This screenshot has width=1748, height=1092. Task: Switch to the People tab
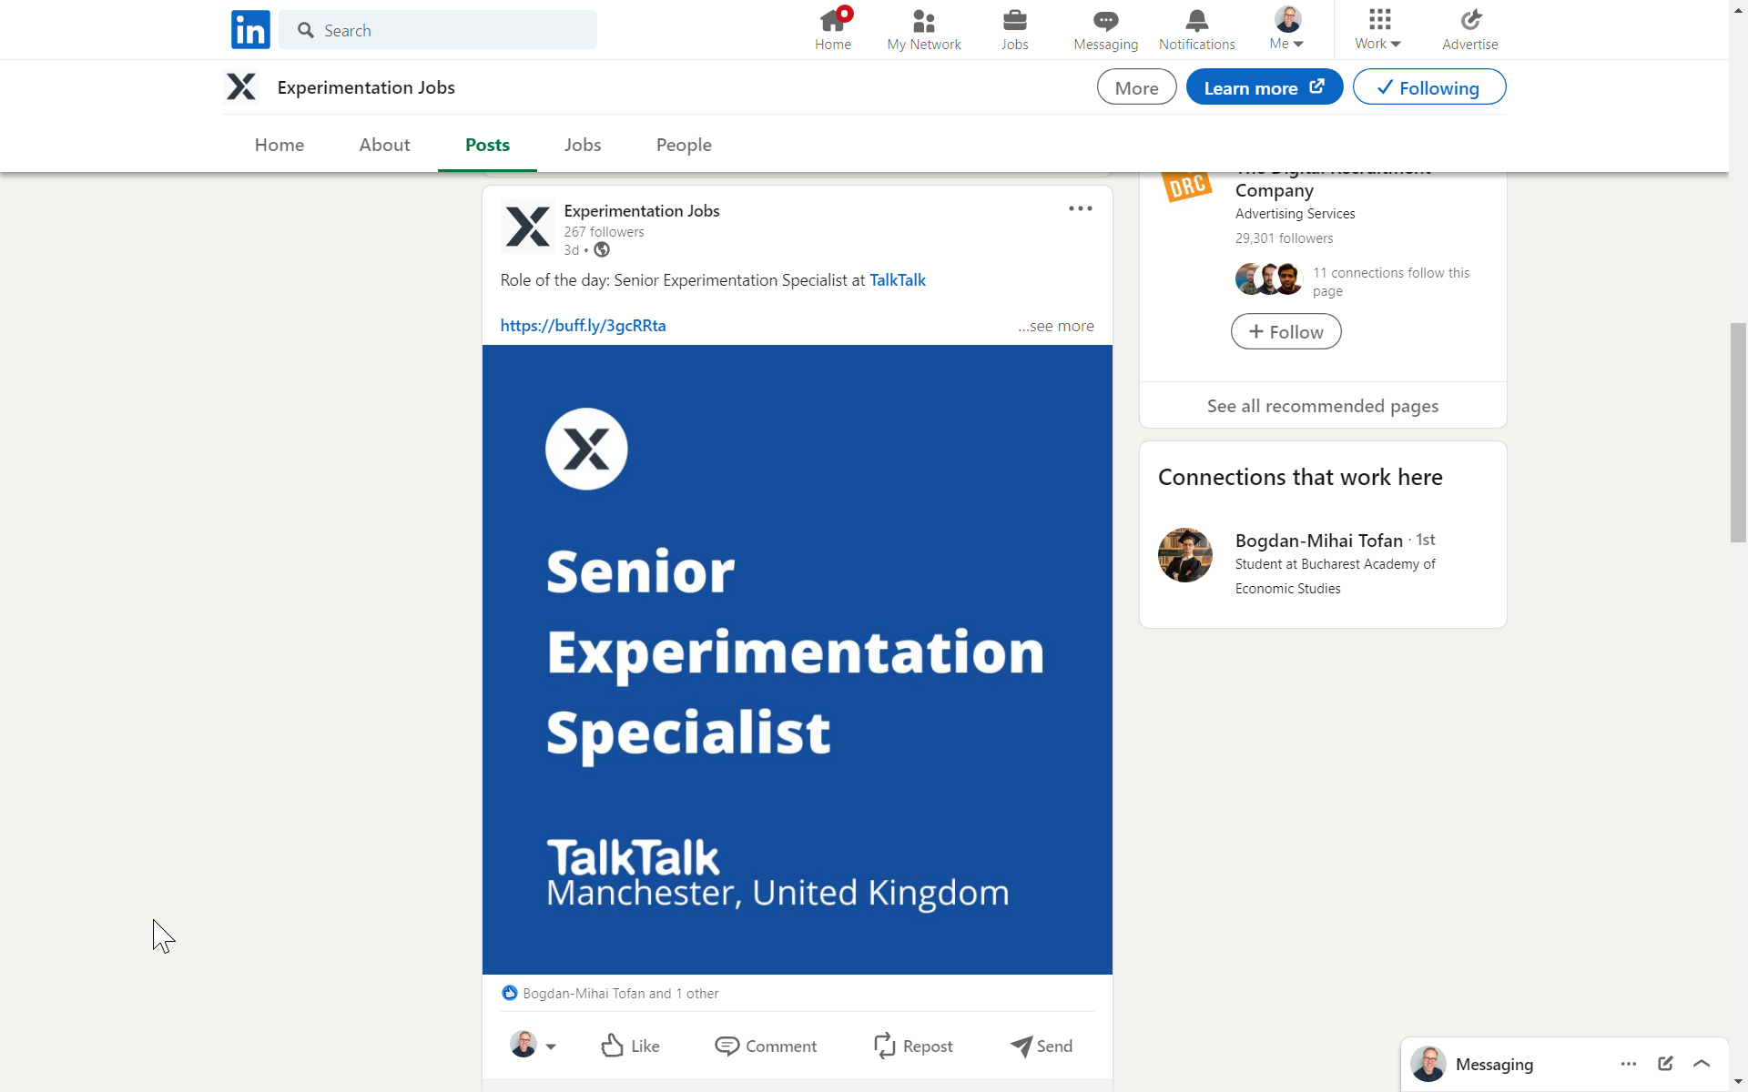click(x=684, y=145)
